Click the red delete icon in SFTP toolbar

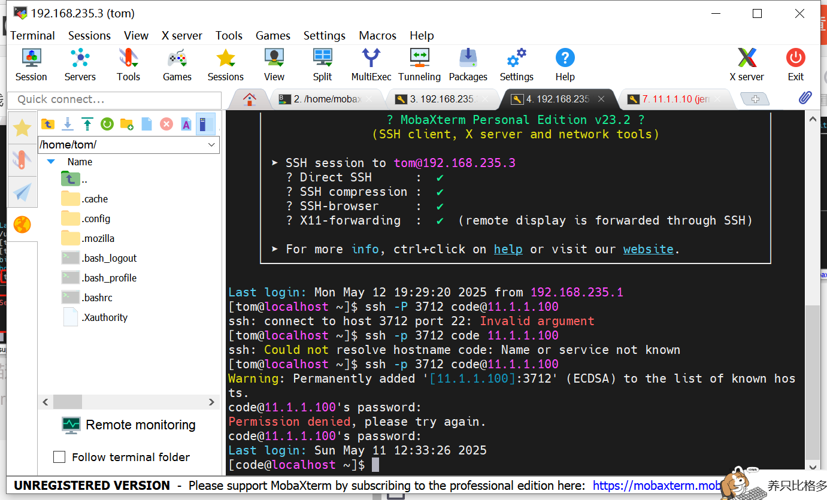tap(166, 124)
